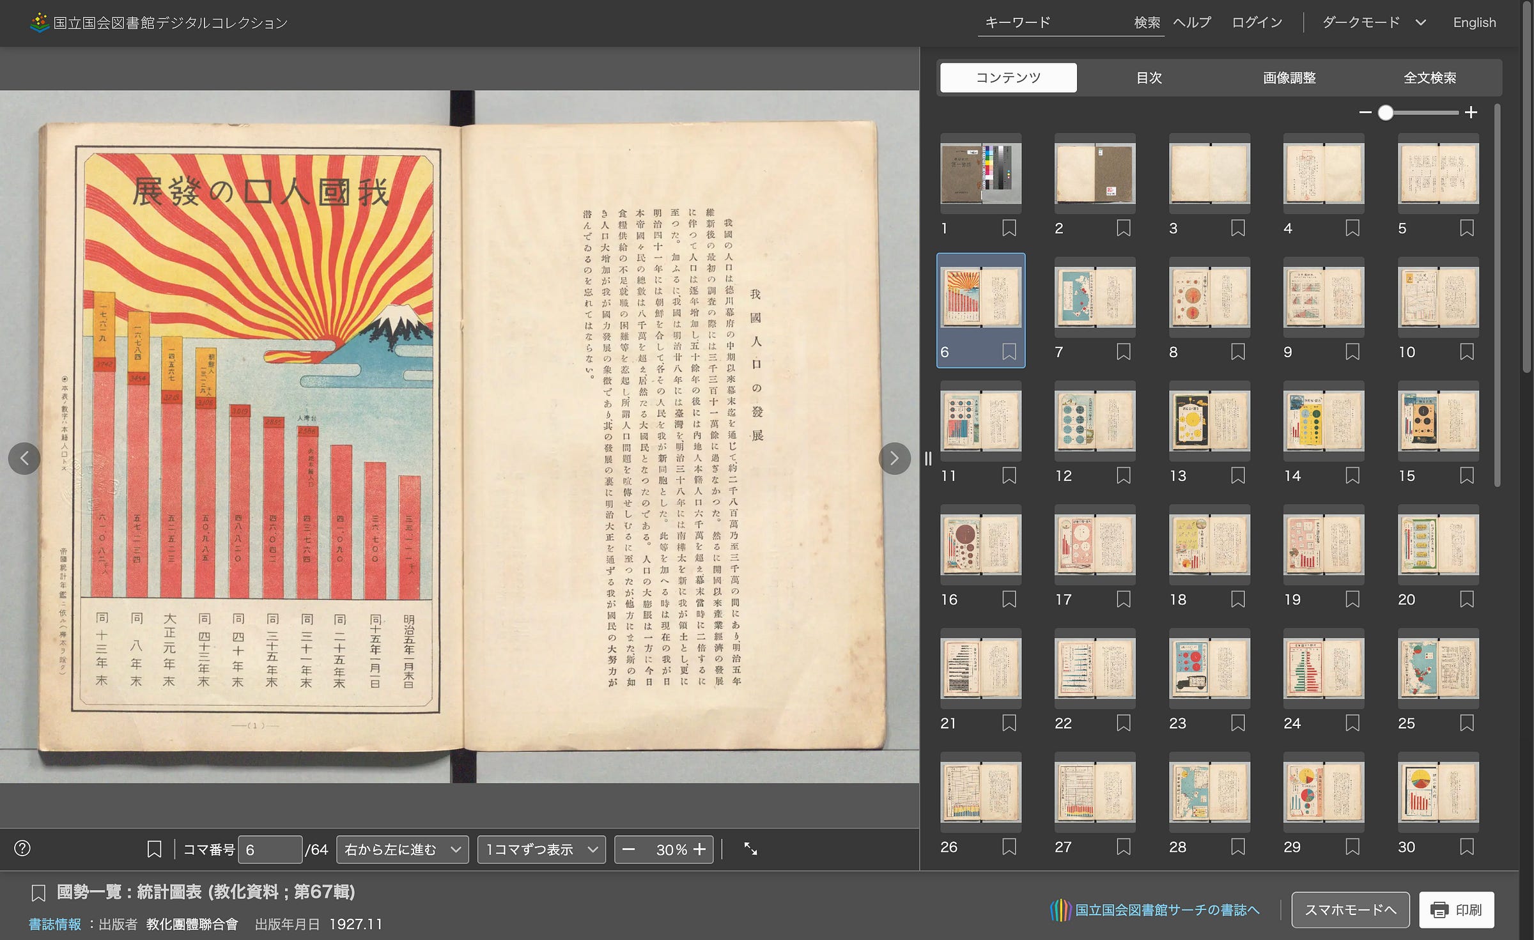This screenshot has height=940, width=1534.
Task: Zoom in viewer with plus at 30%
Action: coord(700,849)
